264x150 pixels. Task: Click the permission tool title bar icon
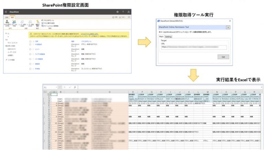click(x=158, y=21)
